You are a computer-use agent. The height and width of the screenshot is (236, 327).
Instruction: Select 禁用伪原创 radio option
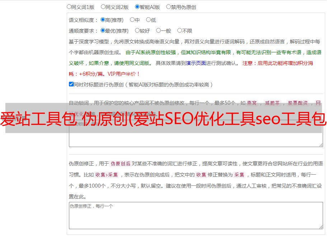click(x=168, y=7)
